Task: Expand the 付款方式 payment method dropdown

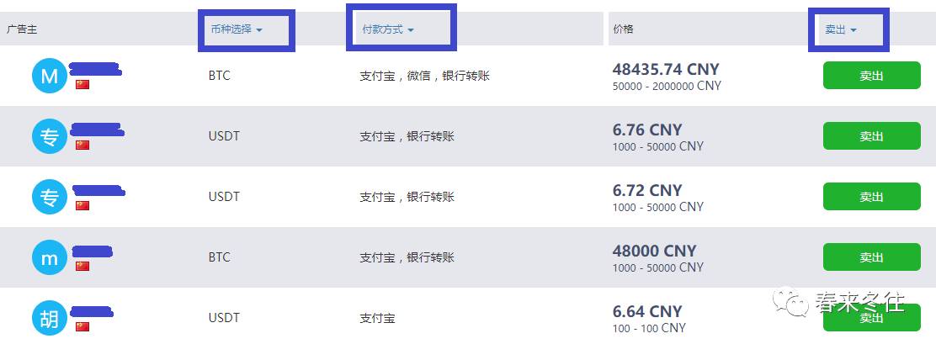Action: [x=388, y=29]
